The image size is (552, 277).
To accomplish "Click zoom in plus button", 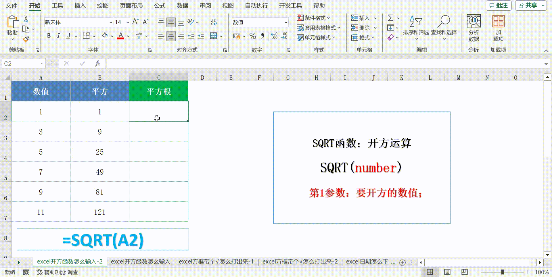I will (x=528, y=272).
